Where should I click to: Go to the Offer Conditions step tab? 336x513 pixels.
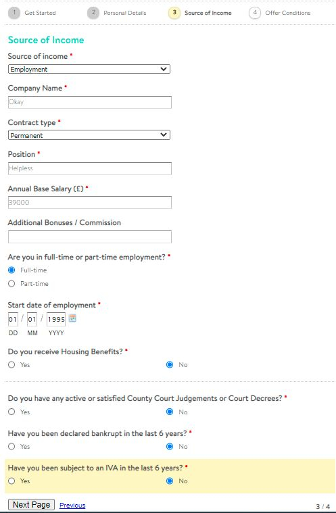(x=287, y=13)
